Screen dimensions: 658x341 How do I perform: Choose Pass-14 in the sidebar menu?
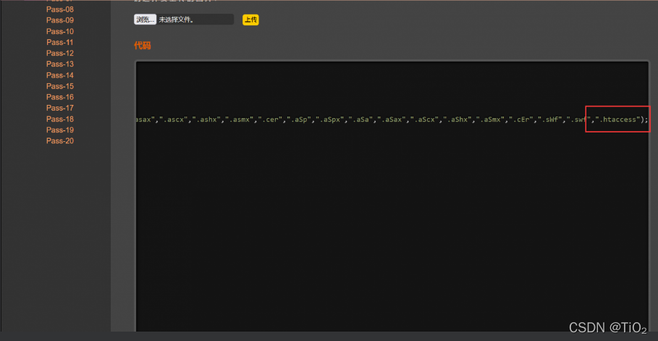60,75
